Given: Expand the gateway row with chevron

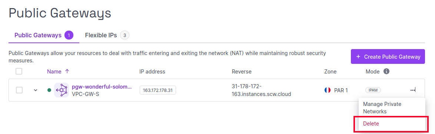Looking at the screenshot, I should click(x=36, y=90).
